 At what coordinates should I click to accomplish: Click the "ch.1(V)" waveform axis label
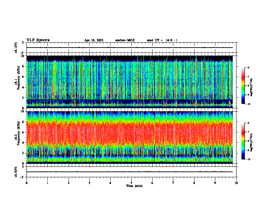[16, 48]
